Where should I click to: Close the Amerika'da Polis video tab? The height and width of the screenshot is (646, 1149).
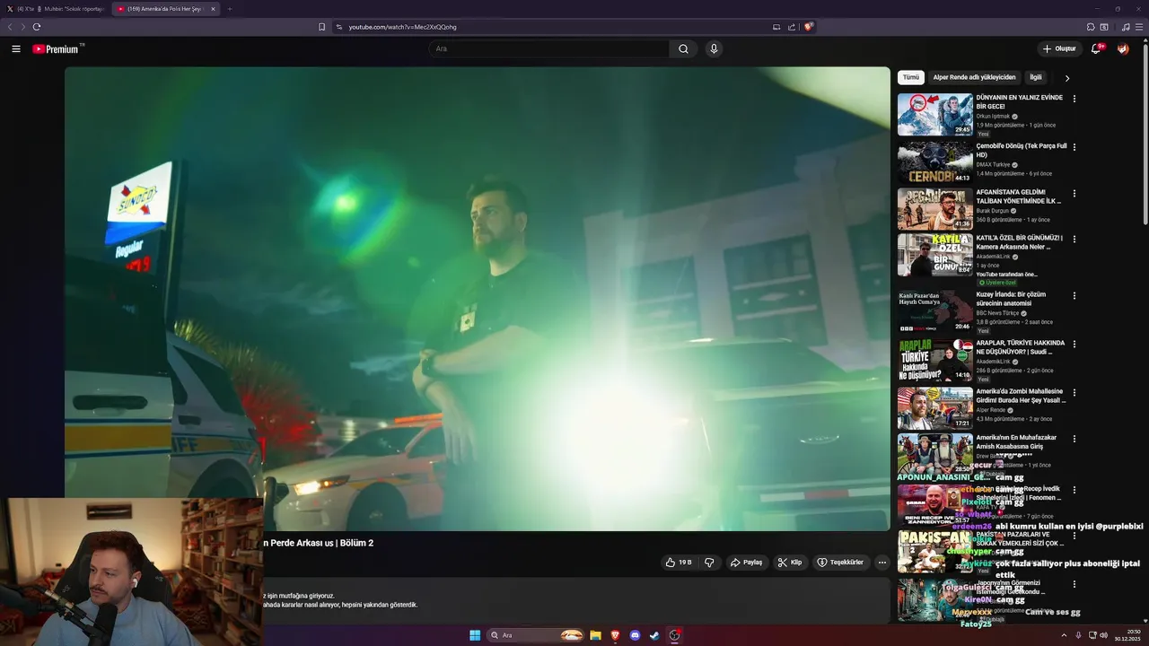coord(213,9)
